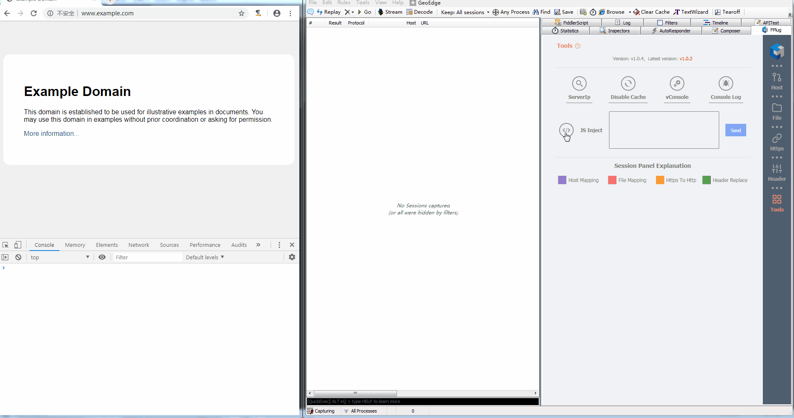Open the More information link

click(51, 133)
